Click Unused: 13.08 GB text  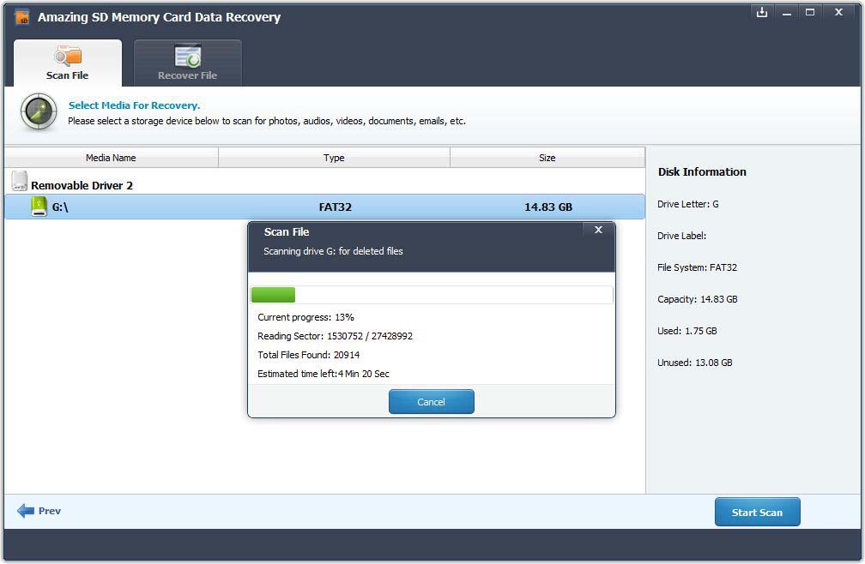click(694, 363)
